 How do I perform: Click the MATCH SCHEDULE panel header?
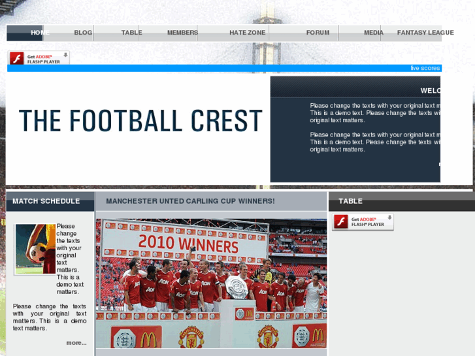click(50, 201)
